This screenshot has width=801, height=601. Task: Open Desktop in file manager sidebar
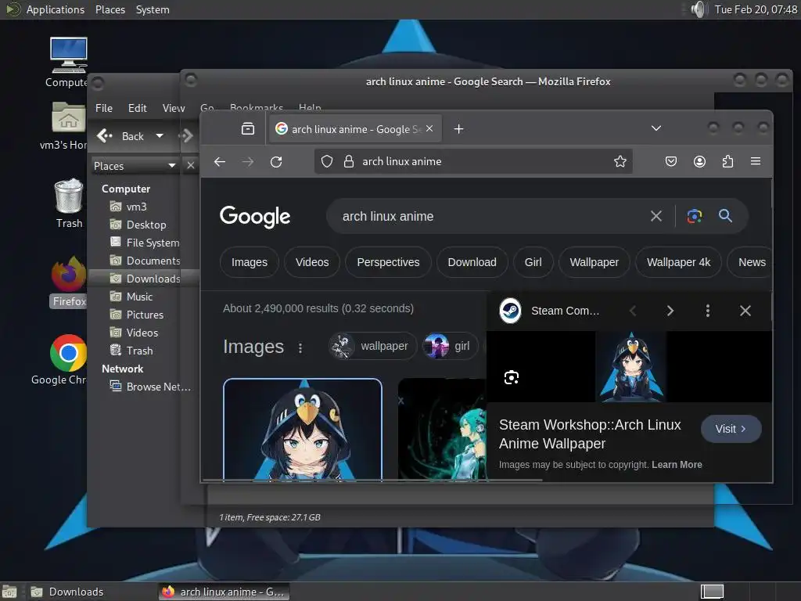[x=146, y=225]
